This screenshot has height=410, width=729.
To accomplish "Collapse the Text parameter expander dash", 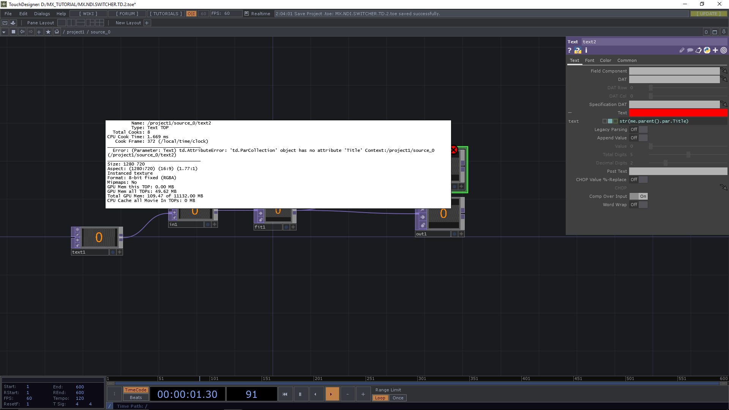I will click(570, 113).
